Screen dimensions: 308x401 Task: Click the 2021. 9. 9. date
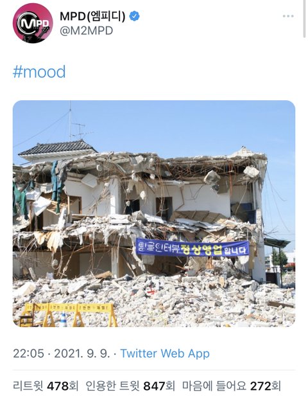click(82, 353)
